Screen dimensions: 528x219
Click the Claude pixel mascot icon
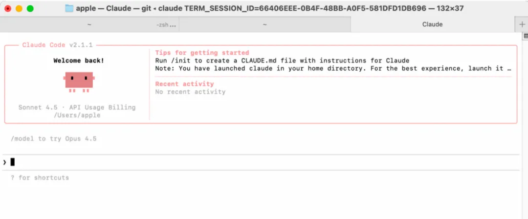click(79, 82)
